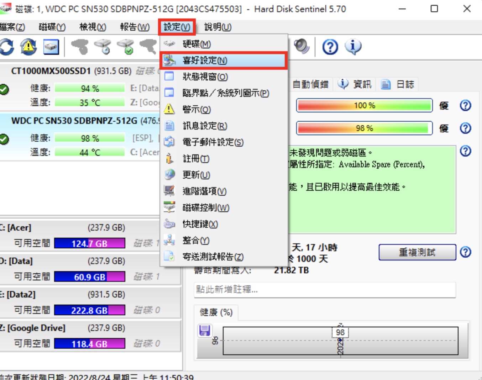
Task: Select 快捷鍵(X) menu entry
Action: [x=224, y=224]
